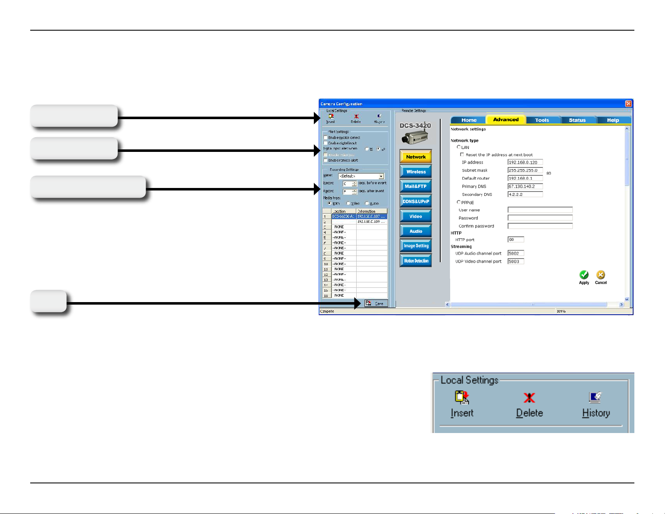This screenshot has height=514, width=665.
Task: Click History icon in the enlarged Local Settings panel
Action: tap(595, 397)
